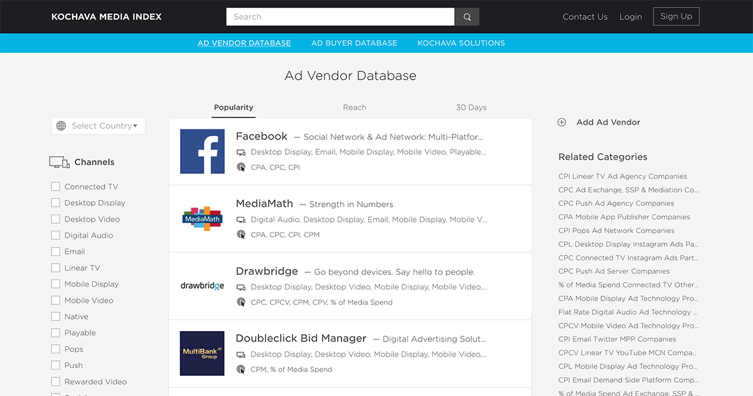Select the Email channel checkbox
The height and width of the screenshot is (396, 753).
56,252
